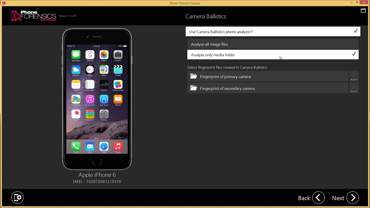Click the Version 2.1.2.2761 text

click(68, 16)
